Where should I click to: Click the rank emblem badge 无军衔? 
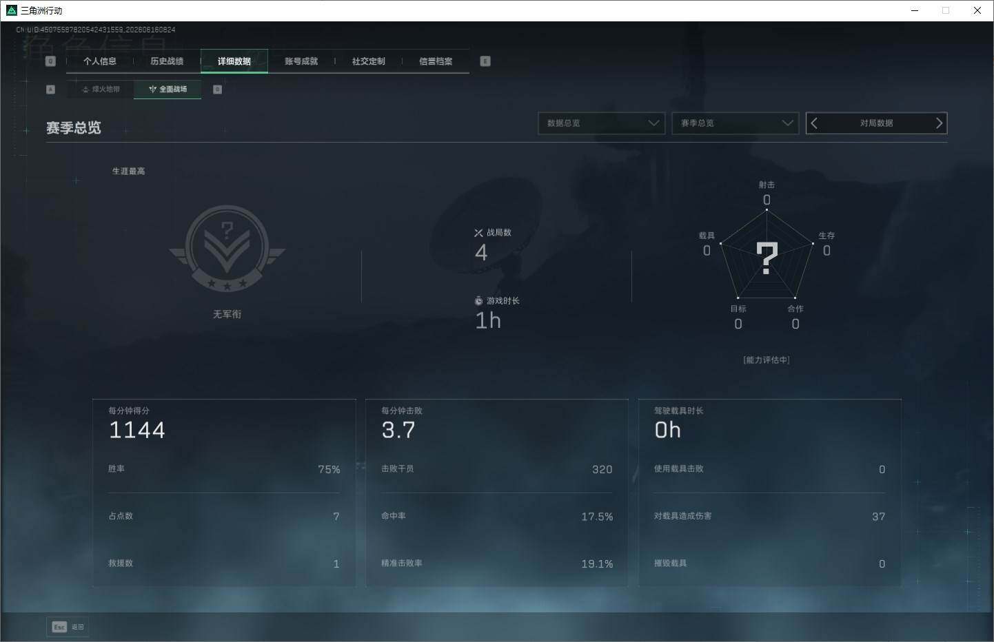point(227,249)
